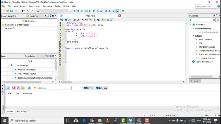Toggle the red Error messages filter
Screen dimensions: 221x124
(14, 88)
